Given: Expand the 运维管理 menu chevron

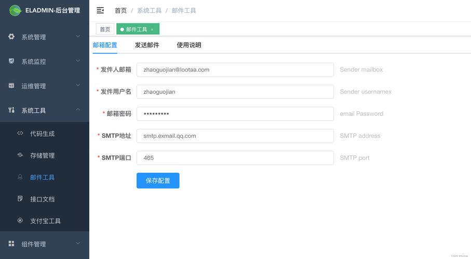Looking at the screenshot, I should 78,85.
